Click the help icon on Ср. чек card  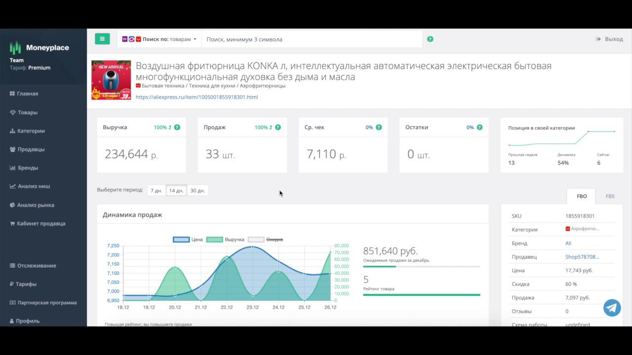379,127
